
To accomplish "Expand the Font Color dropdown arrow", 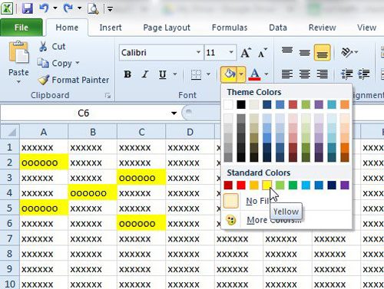I will (266, 74).
